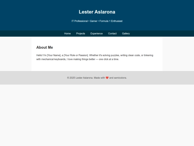Open the Experience nav item
This screenshot has height=146, width=194.
tap(97, 34)
